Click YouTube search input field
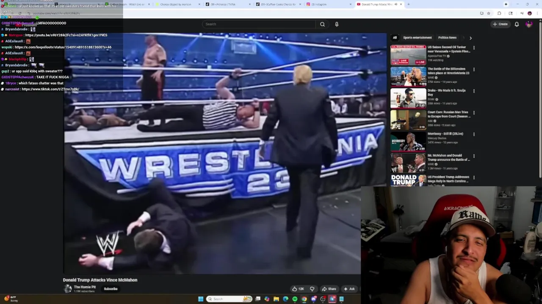Image resolution: width=542 pixels, height=304 pixels. tap(259, 24)
